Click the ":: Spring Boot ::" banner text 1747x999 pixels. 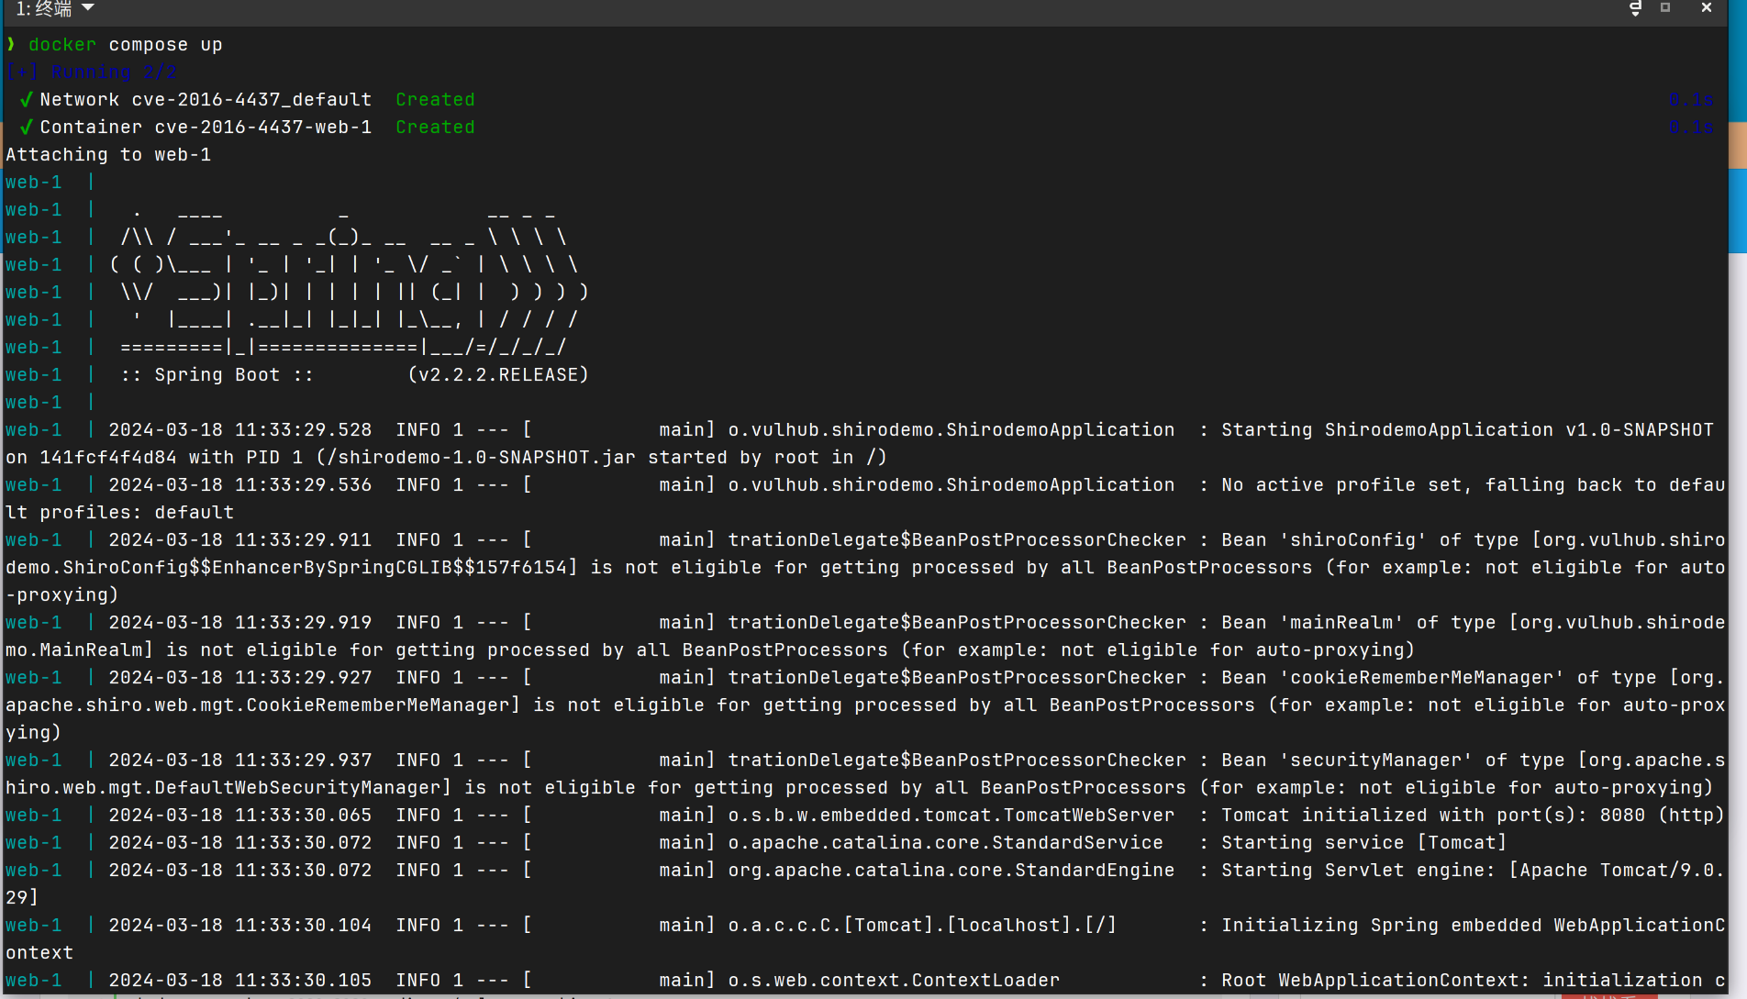(x=217, y=375)
